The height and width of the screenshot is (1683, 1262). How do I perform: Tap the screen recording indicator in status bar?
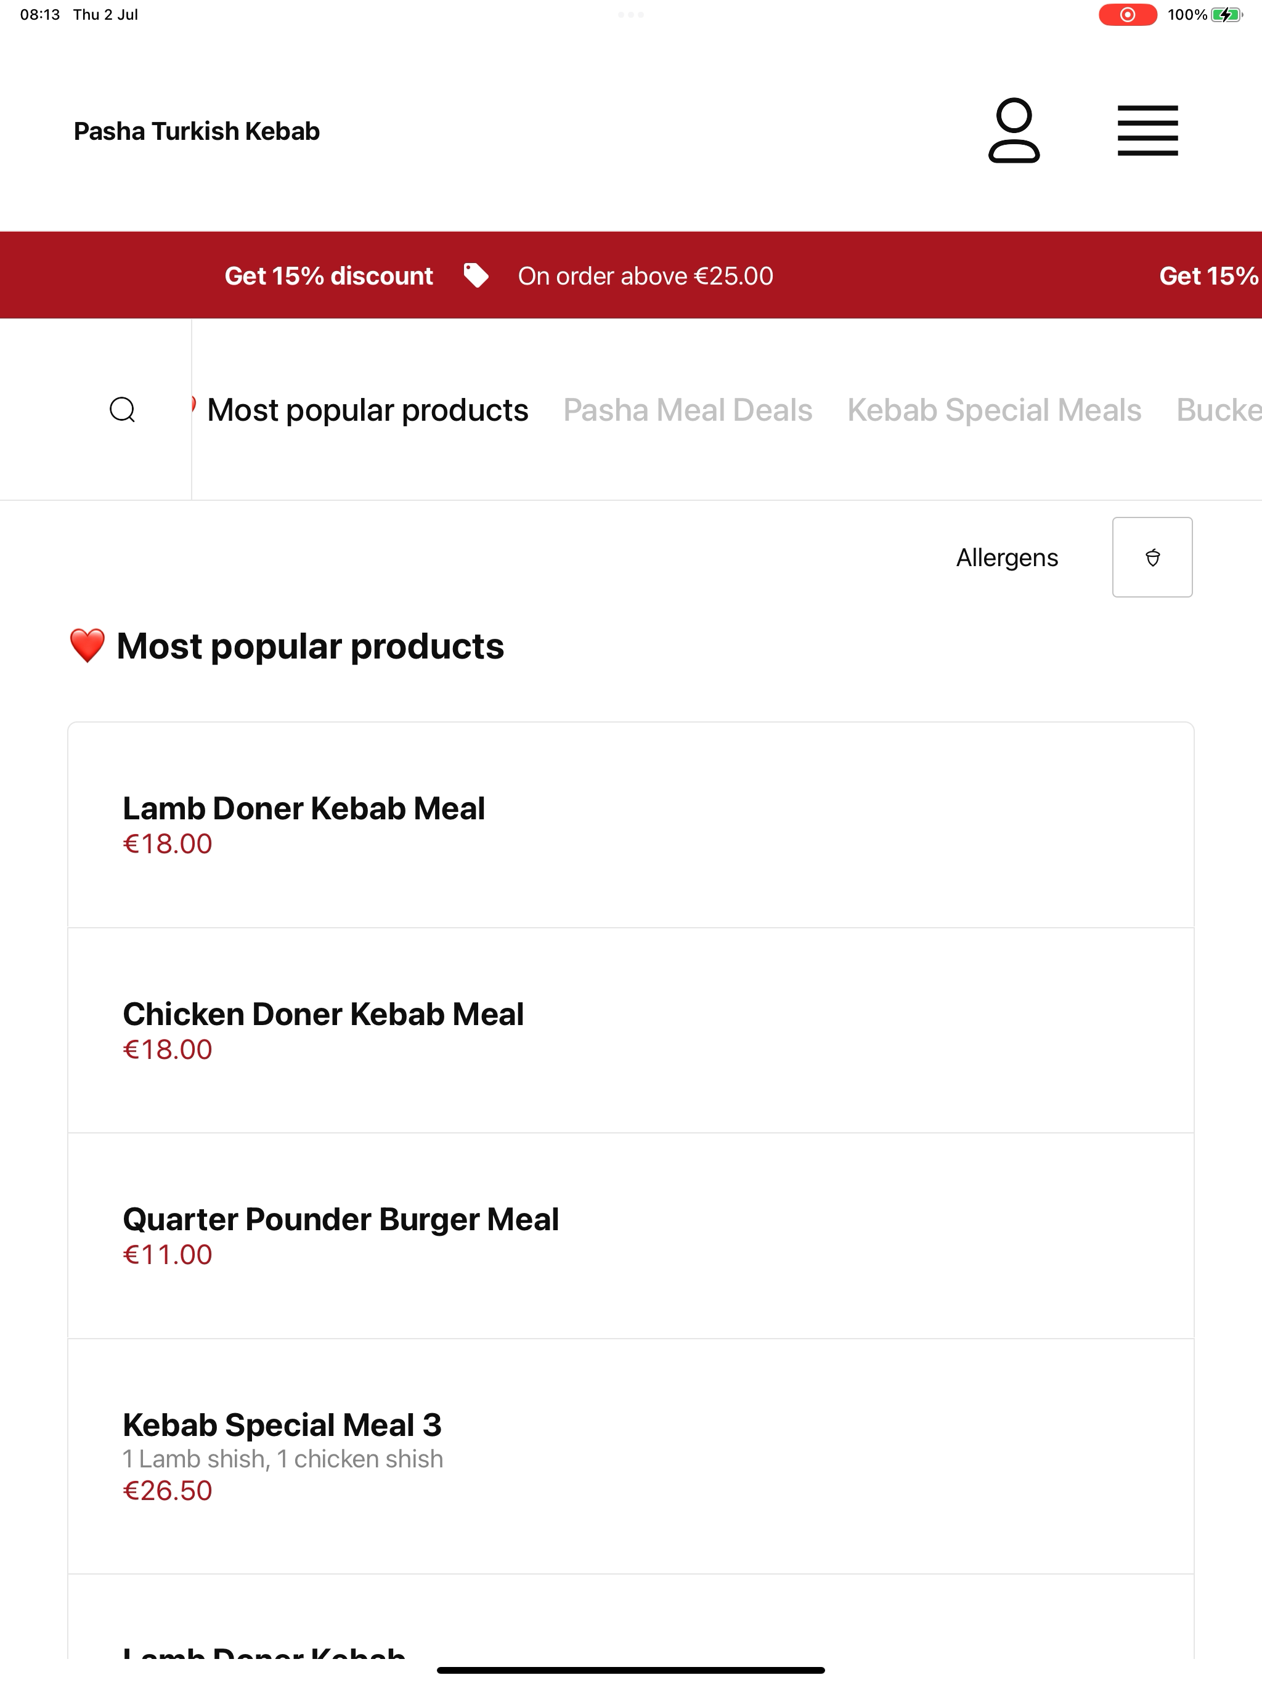[x=1127, y=14]
